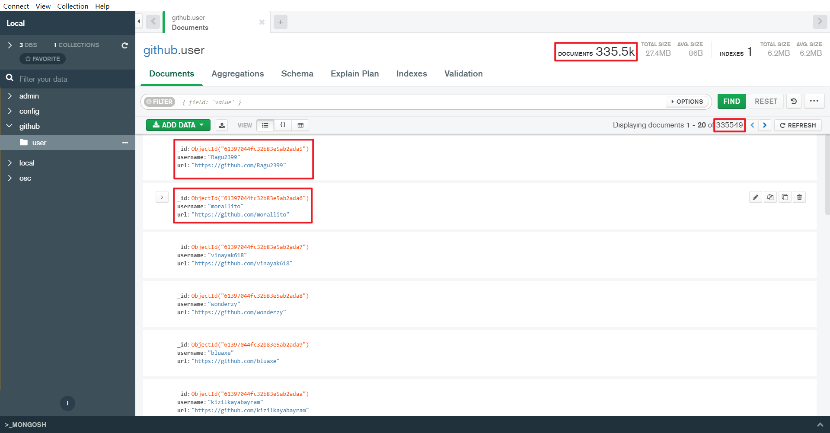
Task: Refresh databases in the sidebar
Action: (x=124, y=45)
